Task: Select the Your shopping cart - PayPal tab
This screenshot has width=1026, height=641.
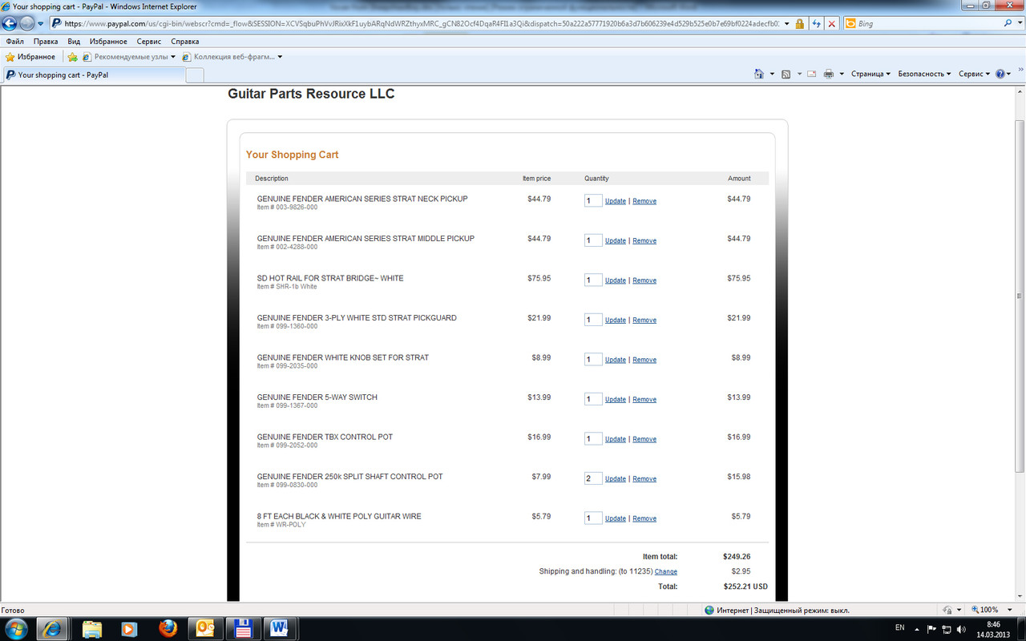Action: [93, 75]
